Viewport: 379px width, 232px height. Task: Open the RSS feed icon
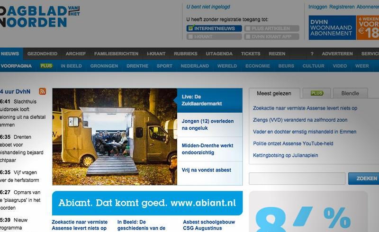(42, 91)
